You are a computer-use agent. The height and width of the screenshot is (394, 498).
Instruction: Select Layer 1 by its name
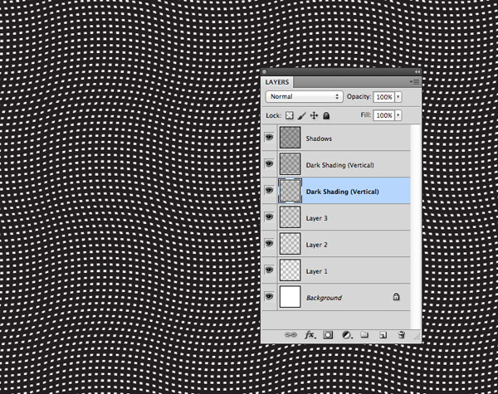(x=317, y=271)
